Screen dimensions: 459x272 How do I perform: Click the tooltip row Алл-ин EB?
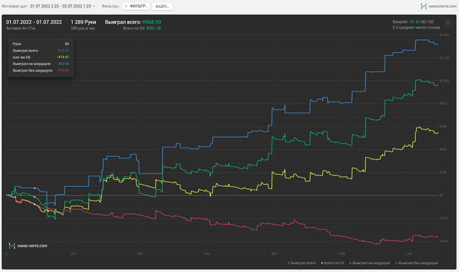(41, 57)
